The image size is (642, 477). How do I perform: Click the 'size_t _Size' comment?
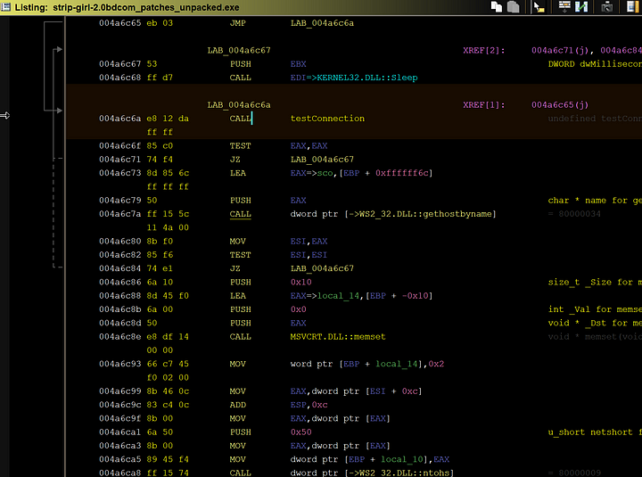595,282
